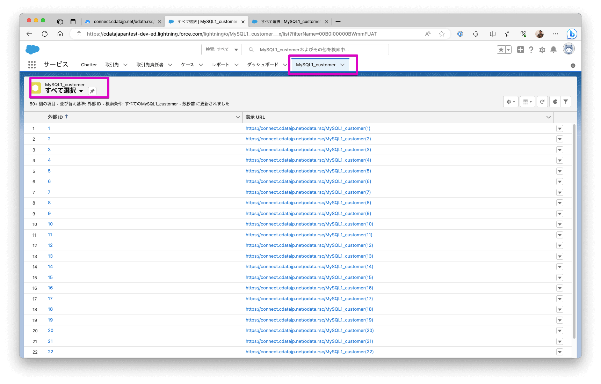Open the 表示 URL column menu chevron
Screen dimensions: 601x384
548,117
